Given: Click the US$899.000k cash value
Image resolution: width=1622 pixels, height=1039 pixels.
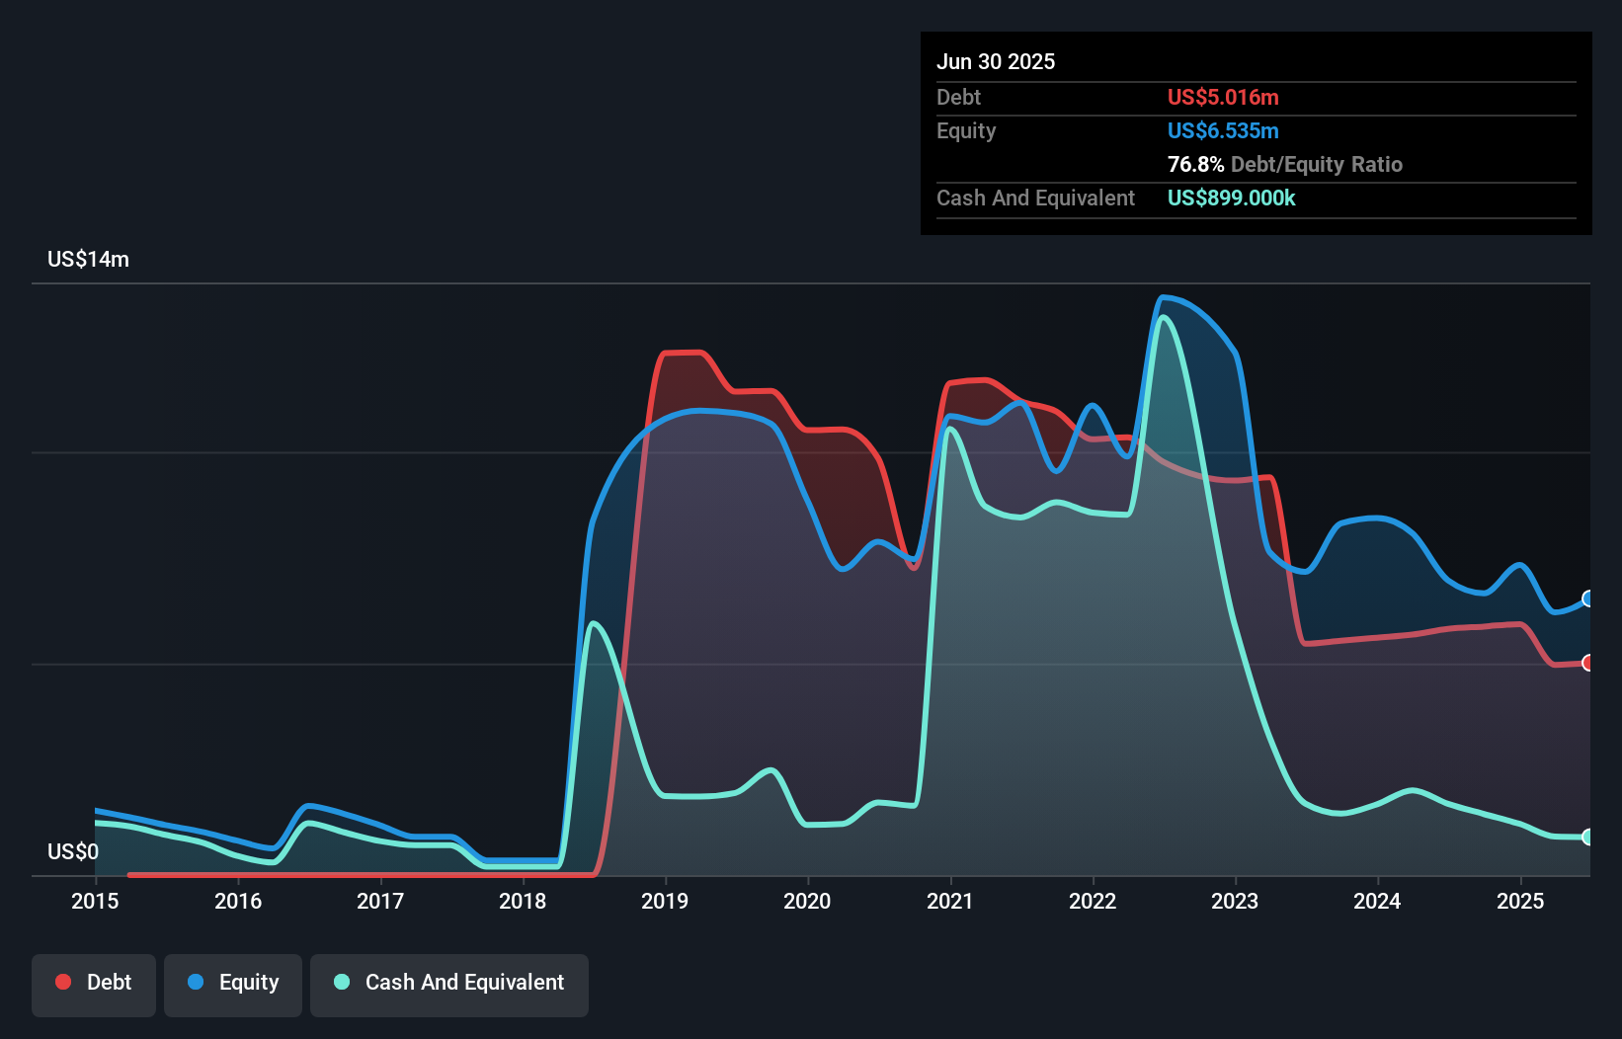Looking at the screenshot, I should point(1231,198).
